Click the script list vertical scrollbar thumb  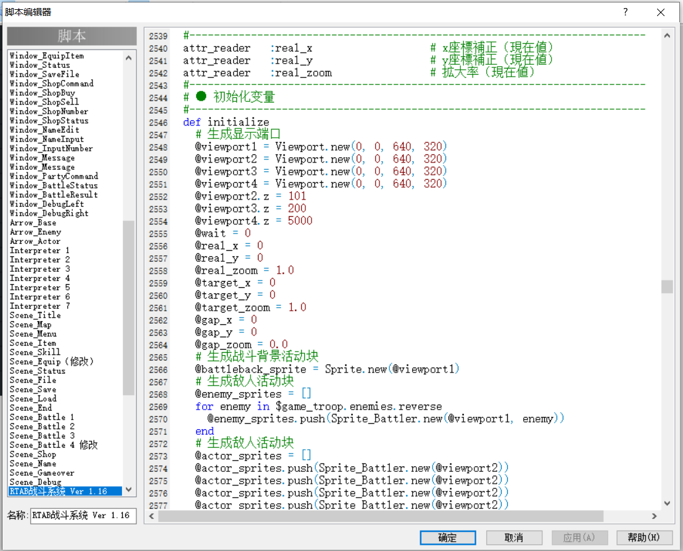[128, 308]
